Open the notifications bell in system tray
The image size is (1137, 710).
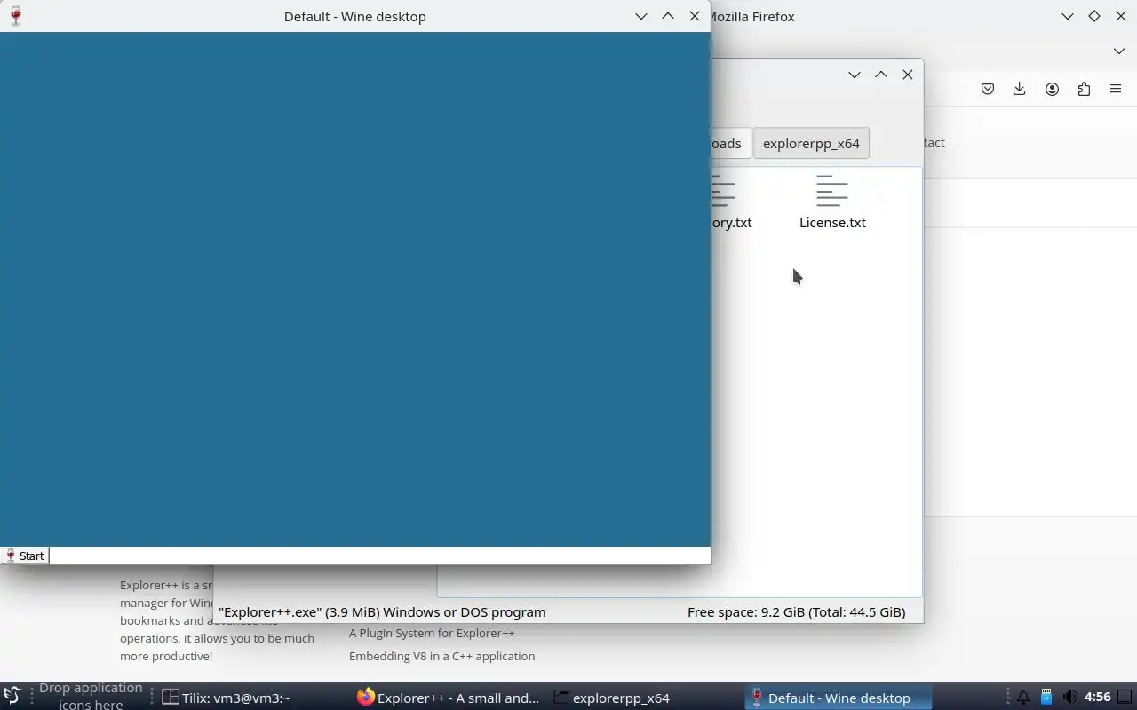point(1022,698)
